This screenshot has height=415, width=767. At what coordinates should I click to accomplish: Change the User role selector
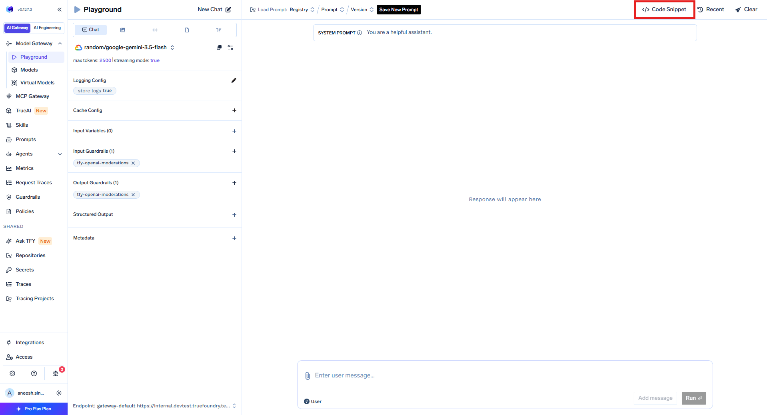(x=313, y=401)
